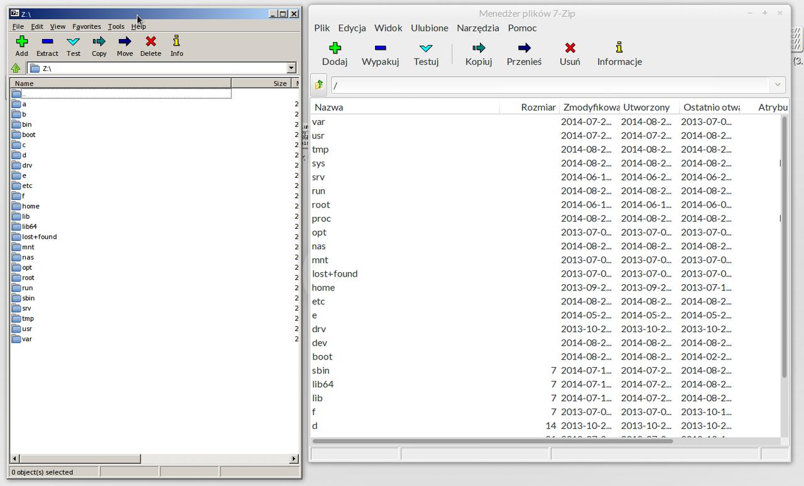Expand the Z:\ address dropdown

pos(291,69)
